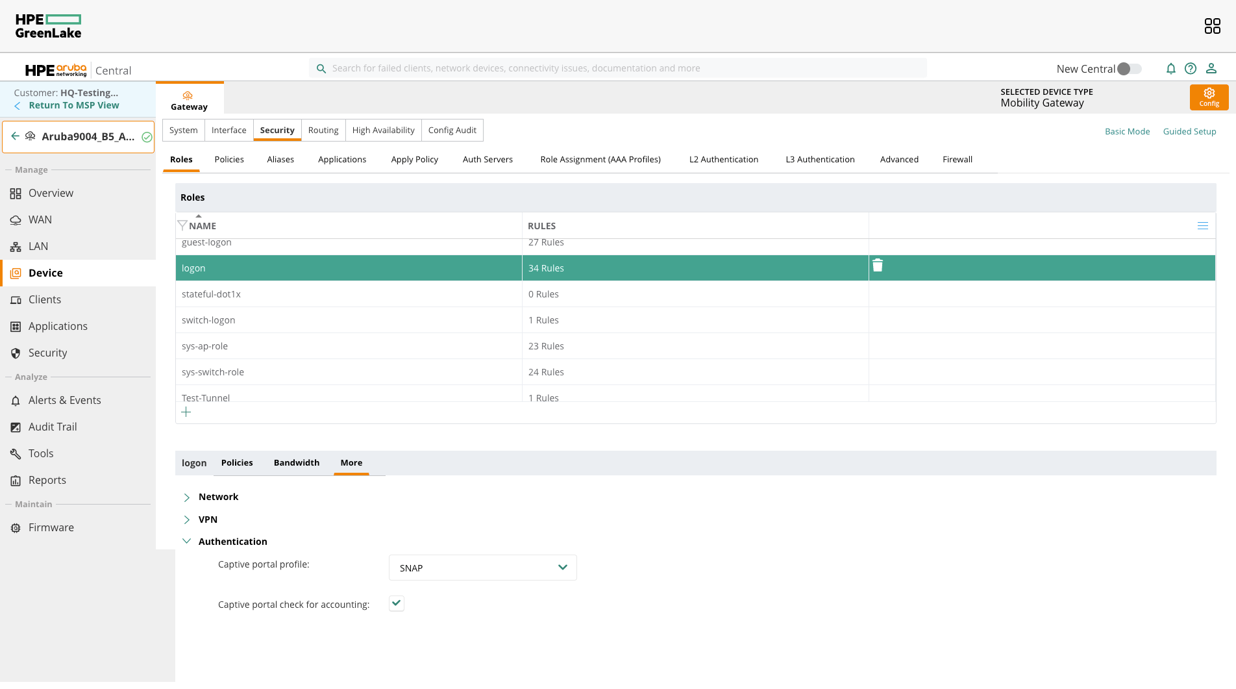Open the roles table column menu icon
The image size is (1236, 689).
coord(1202,226)
